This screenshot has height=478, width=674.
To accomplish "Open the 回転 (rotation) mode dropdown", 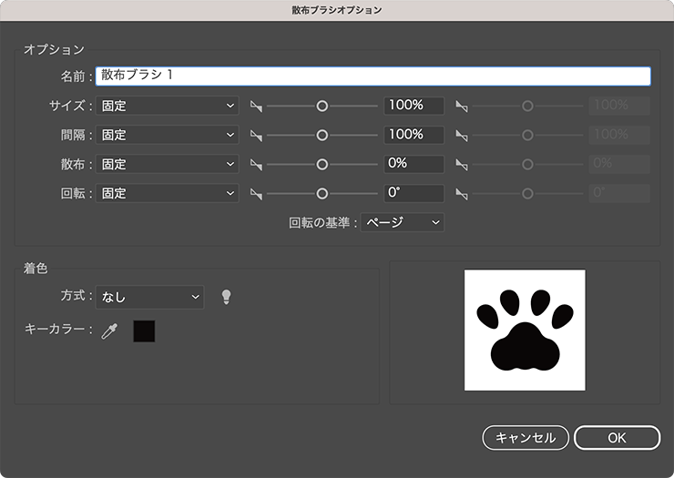I will [167, 193].
